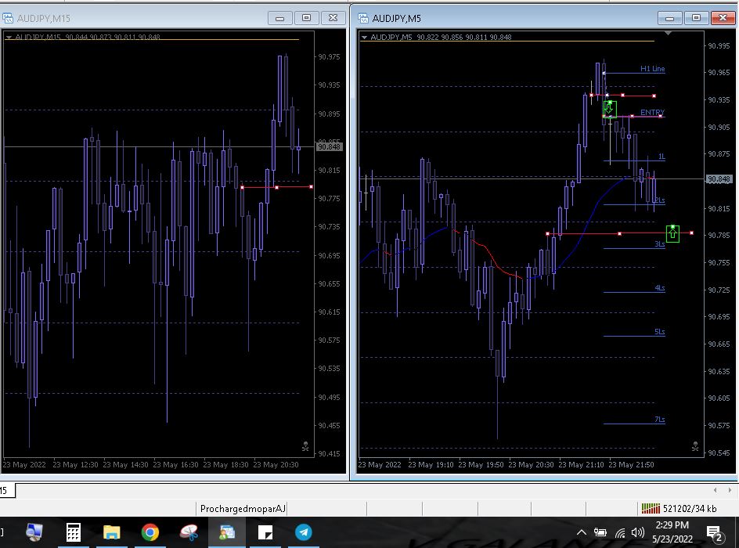
Task: Click right anchor of red line near 90.935
Action: pyautogui.click(x=654, y=96)
